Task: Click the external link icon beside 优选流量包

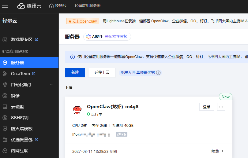Action: click(x=36, y=140)
